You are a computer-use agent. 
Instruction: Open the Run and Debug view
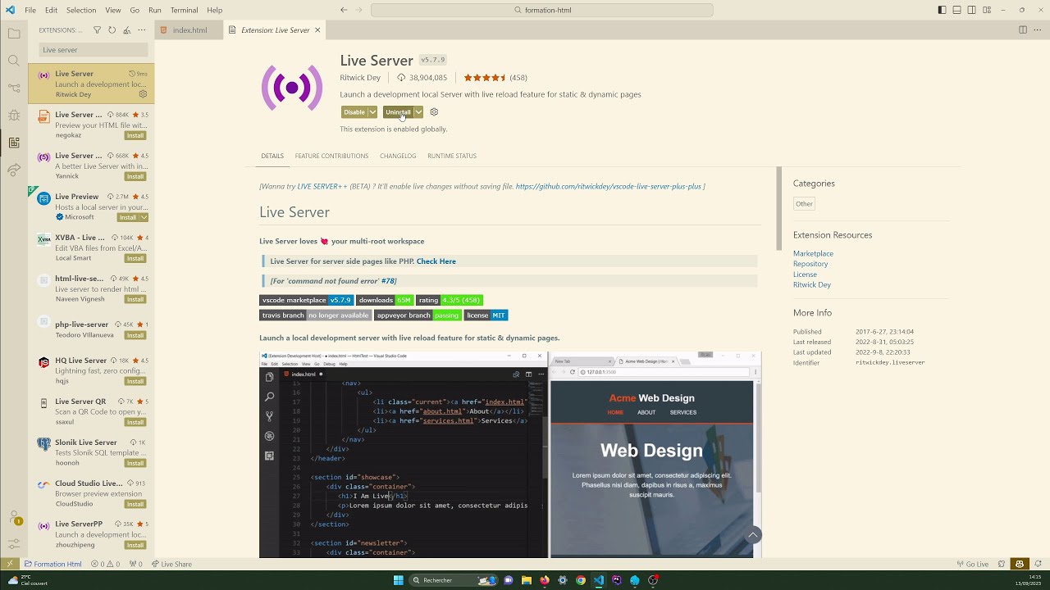14,116
